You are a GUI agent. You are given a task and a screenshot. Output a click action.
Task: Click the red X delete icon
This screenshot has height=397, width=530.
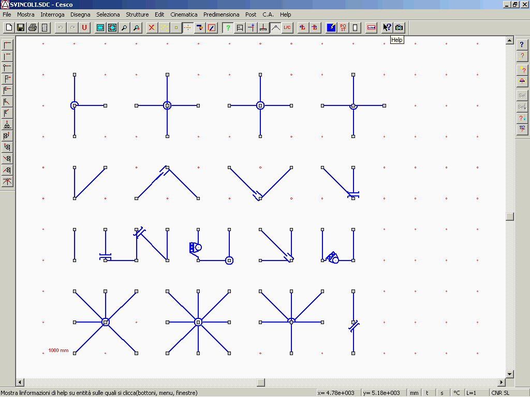click(x=152, y=27)
